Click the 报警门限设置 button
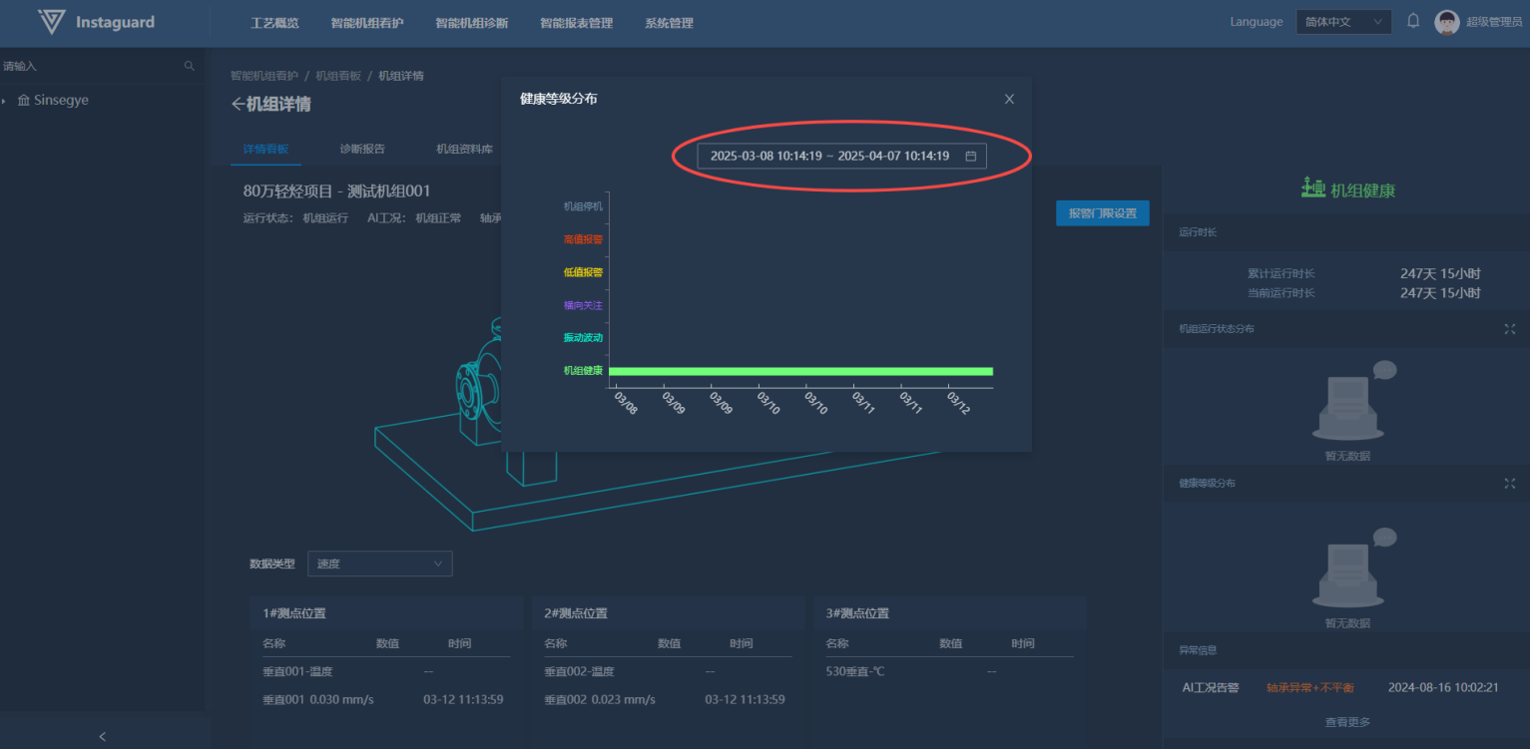The width and height of the screenshot is (1530, 749). pyautogui.click(x=1102, y=213)
